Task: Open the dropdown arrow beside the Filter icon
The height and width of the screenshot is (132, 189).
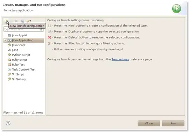Action: [30, 21]
